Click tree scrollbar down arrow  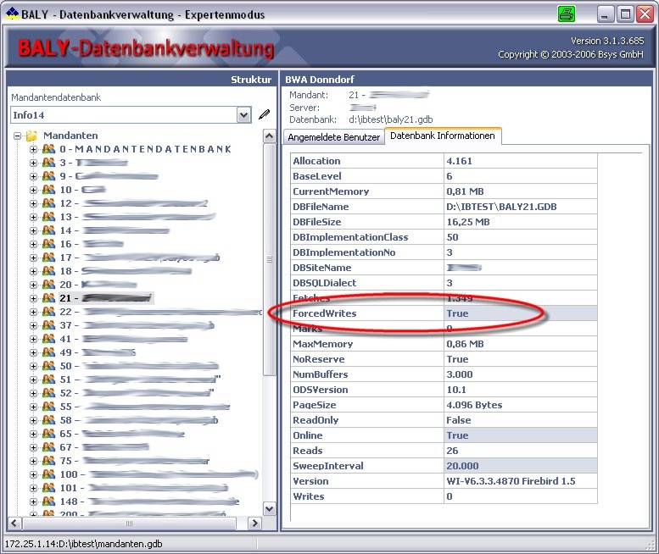click(x=269, y=508)
